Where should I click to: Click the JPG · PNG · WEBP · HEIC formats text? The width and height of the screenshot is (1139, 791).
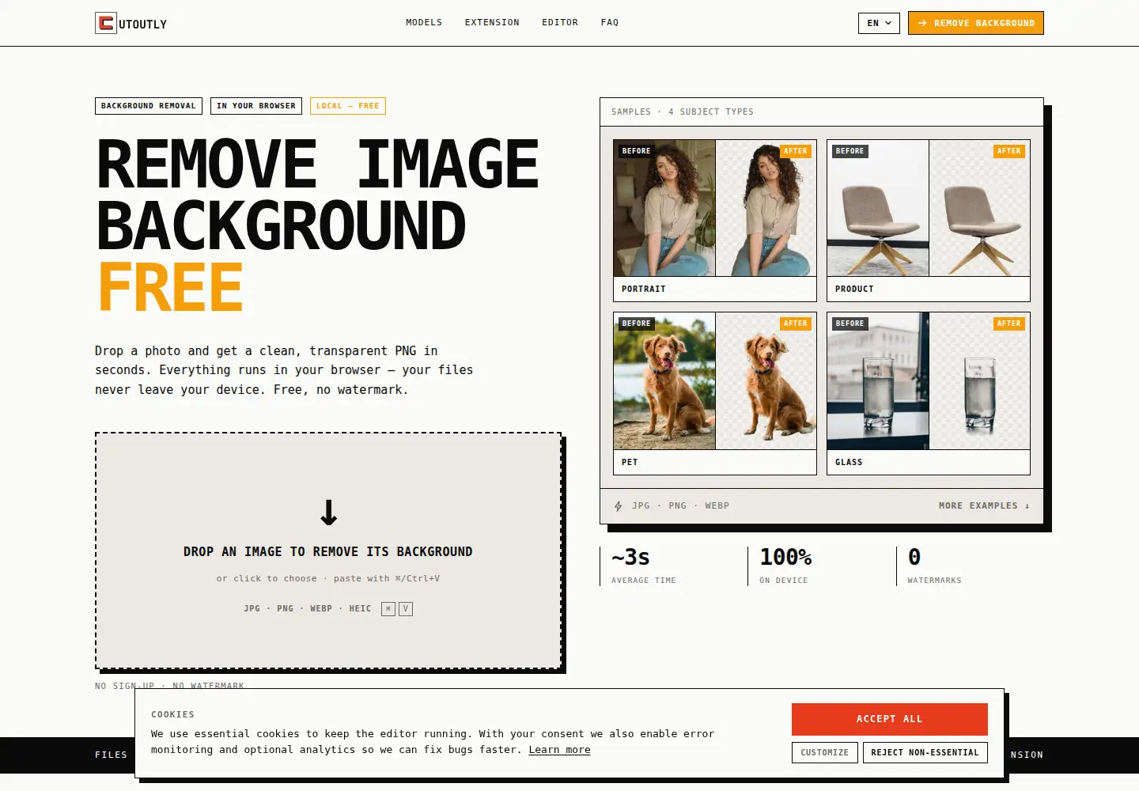pyautogui.click(x=308, y=609)
